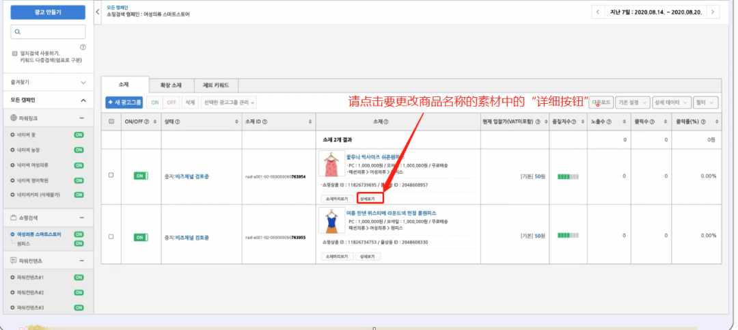738x330 pixels.
Task: Click inside the sidebar search input field
Action: click(x=48, y=32)
